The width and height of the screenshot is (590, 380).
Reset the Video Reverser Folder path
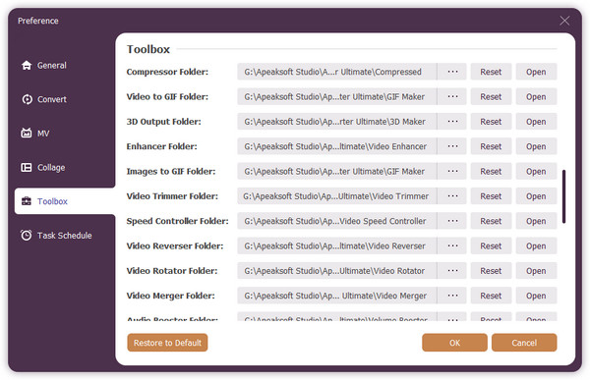point(491,245)
